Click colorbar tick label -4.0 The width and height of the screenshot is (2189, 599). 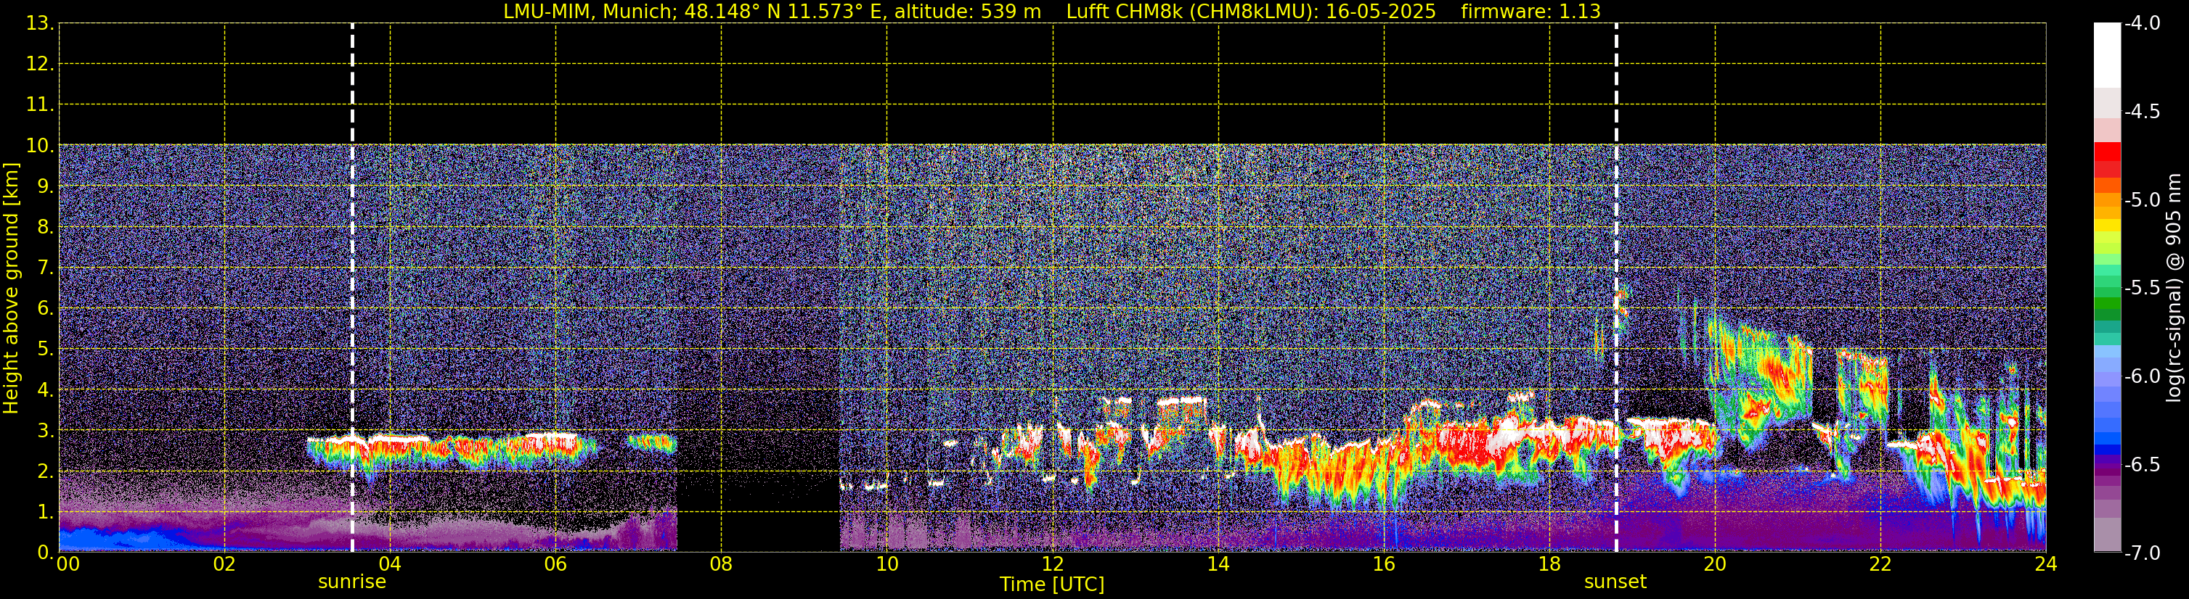[2141, 24]
